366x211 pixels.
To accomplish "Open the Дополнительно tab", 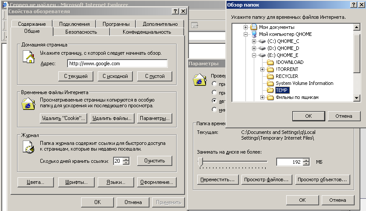I will pos(160,24).
